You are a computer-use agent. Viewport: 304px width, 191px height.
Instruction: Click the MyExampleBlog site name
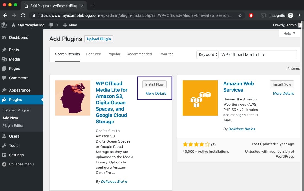[x=31, y=25]
